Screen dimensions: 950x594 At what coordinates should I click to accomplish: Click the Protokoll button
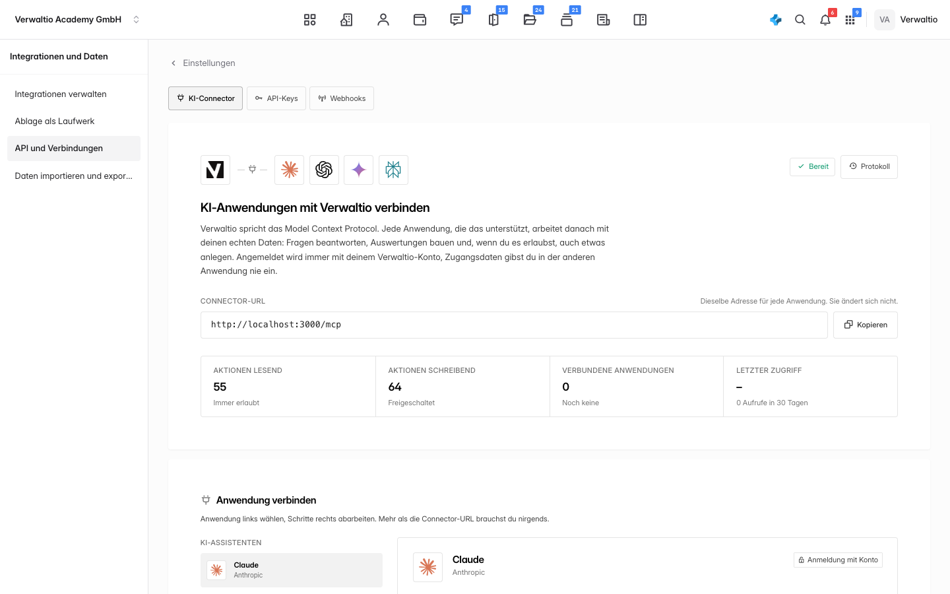869,166
